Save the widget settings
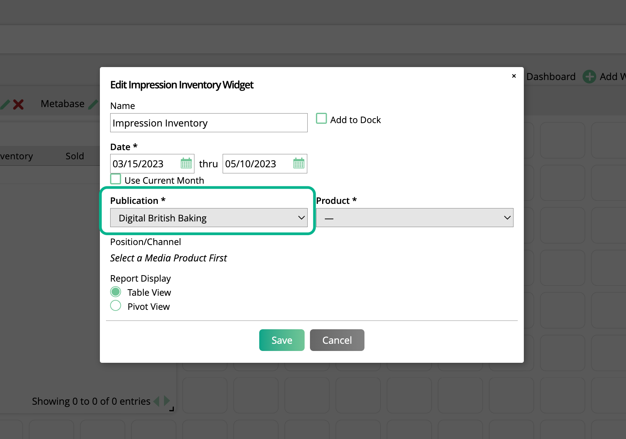626x439 pixels. [282, 340]
